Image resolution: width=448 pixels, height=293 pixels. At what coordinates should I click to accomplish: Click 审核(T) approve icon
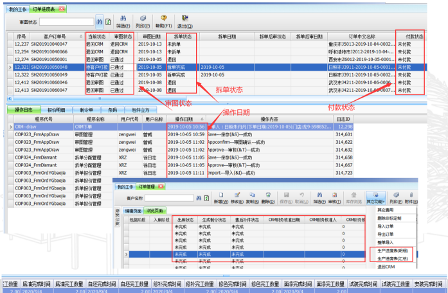point(334,198)
